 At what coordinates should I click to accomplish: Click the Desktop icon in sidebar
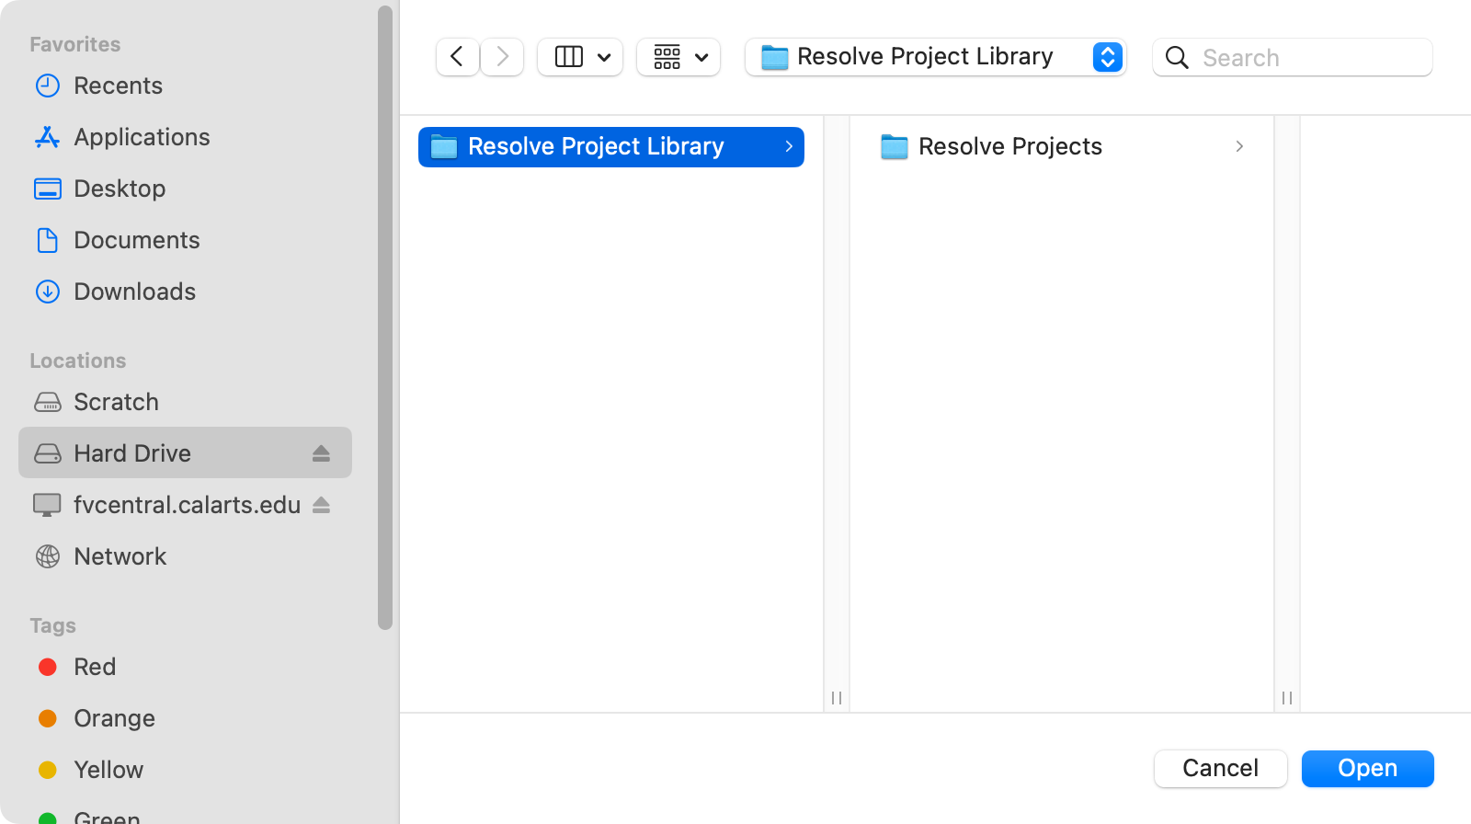point(48,189)
